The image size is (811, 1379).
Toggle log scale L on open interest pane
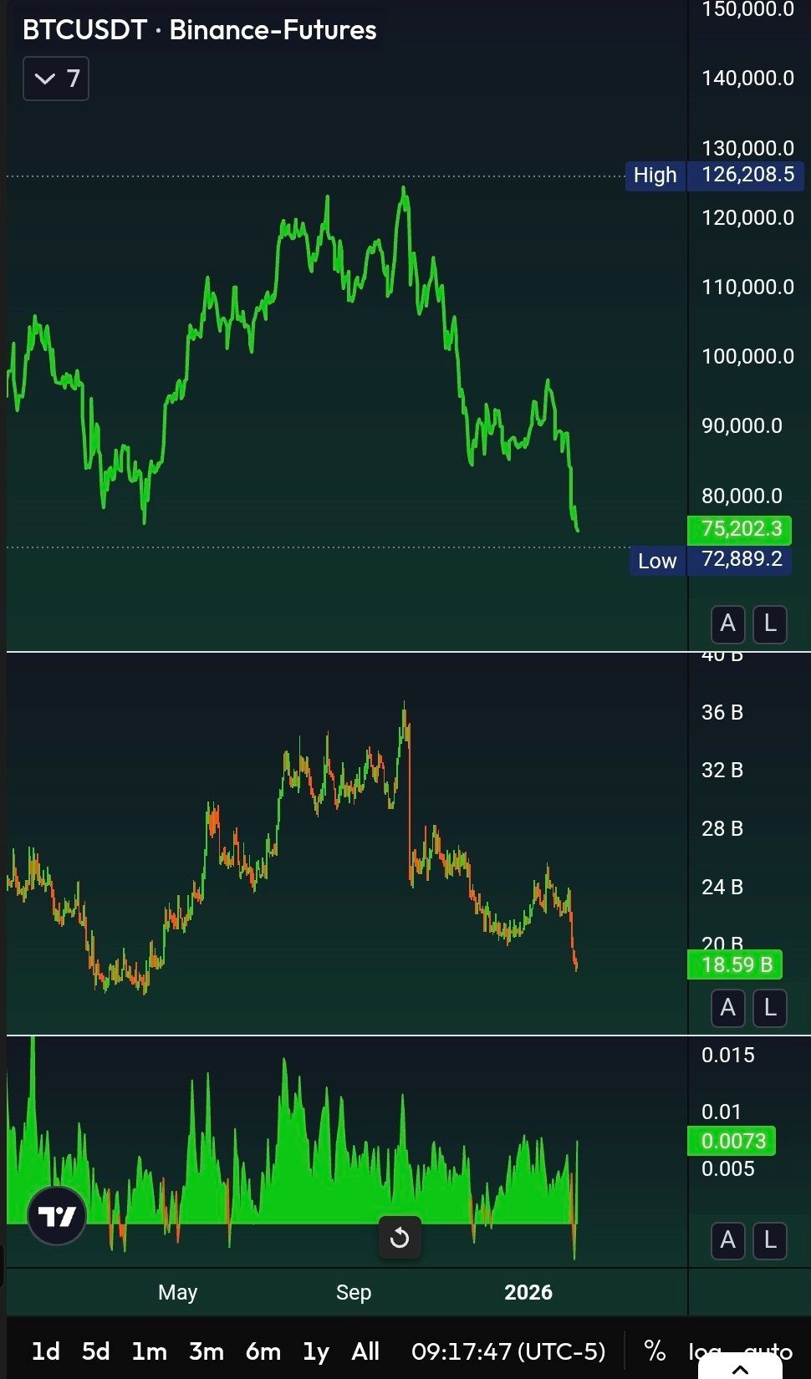coord(770,1007)
